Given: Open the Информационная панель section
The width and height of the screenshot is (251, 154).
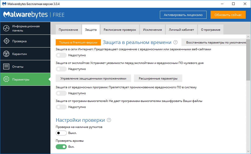Looking at the screenshot, I should pos(25,28).
